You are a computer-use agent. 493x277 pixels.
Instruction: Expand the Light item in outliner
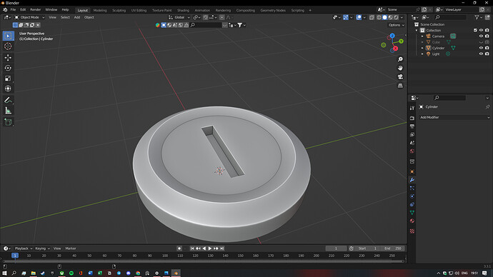click(422, 54)
